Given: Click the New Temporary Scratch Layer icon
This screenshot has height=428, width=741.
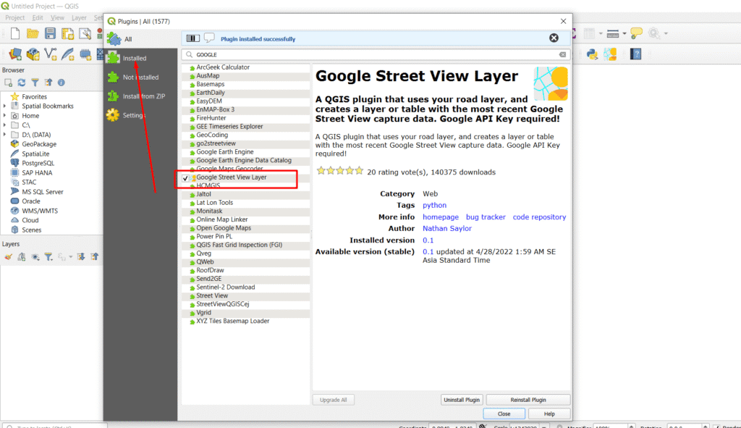Looking at the screenshot, I should tap(85, 54).
